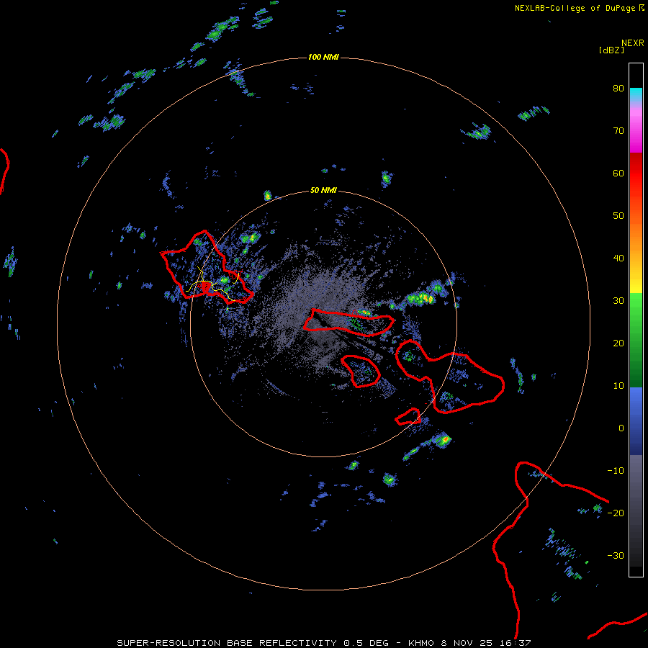Click the orange band of the color scale
This screenshot has height=648, width=648.
pyautogui.click(x=636, y=235)
